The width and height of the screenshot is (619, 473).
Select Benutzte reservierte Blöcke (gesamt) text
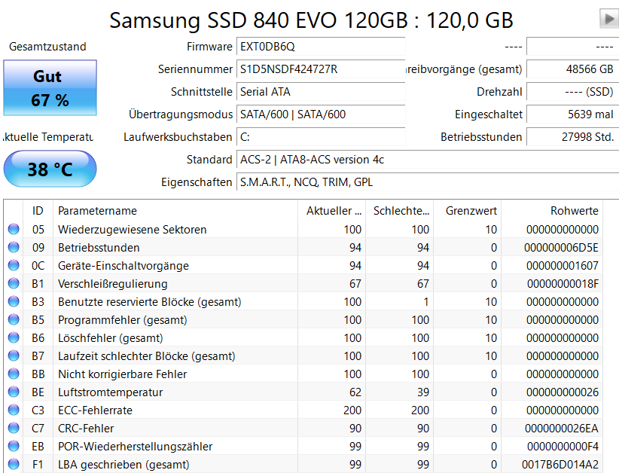coord(150,302)
